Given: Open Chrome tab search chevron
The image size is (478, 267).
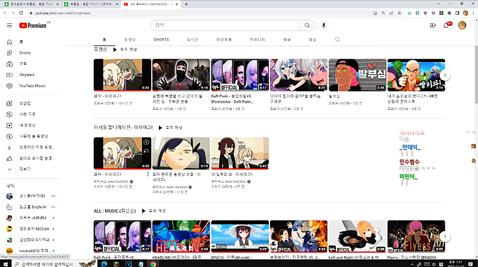Looking at the screenshot, I should (x=439, y=4).
